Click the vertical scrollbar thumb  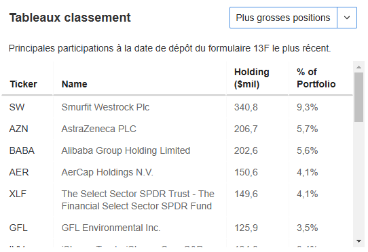click(x=358, y=97)
